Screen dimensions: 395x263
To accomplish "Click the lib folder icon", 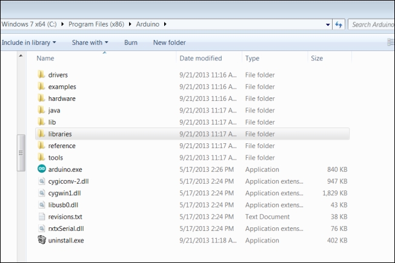I will [x=41, y=122].
